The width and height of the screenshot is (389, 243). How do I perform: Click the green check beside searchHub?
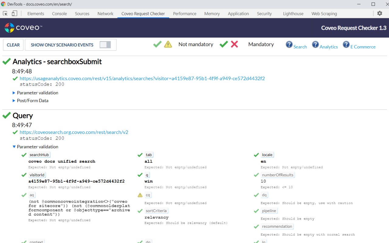(24, 155)
